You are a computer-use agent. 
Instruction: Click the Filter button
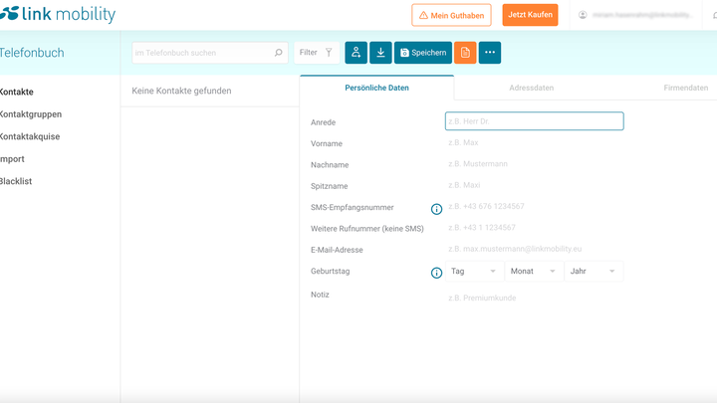click(x=317, y=53)
